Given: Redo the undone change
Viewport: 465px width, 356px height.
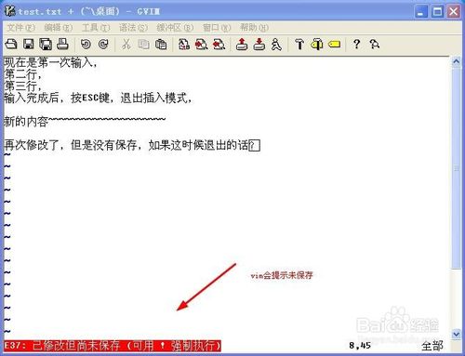Looking at the screenshot, I should [x=103, y=45].
